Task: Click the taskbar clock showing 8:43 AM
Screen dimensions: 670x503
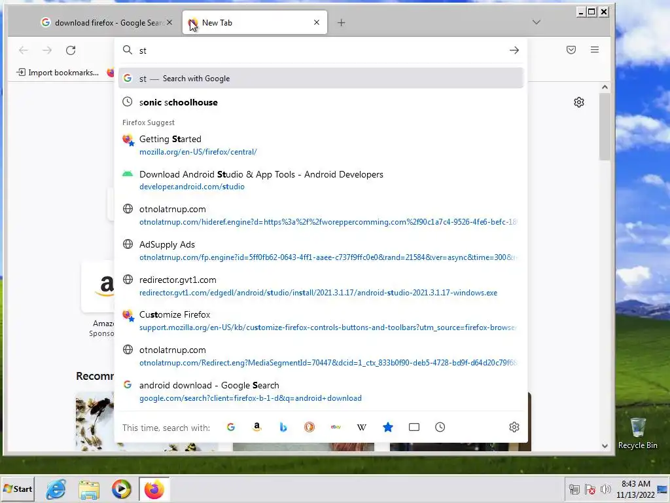Action: (635, 489)
